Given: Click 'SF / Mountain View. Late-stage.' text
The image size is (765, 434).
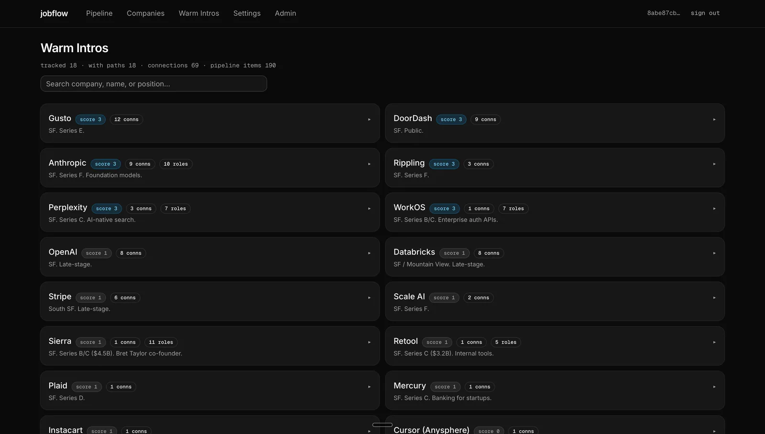Looking at the screenshot, I should tap(439, 265).
